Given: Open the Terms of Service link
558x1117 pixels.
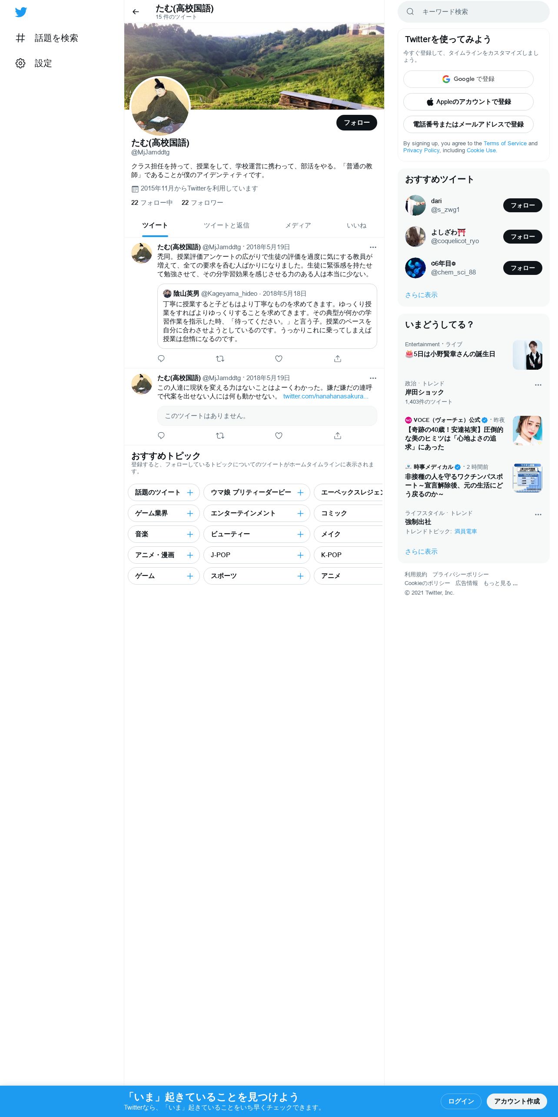Looking at the screenshot, I should pos(505,143).
